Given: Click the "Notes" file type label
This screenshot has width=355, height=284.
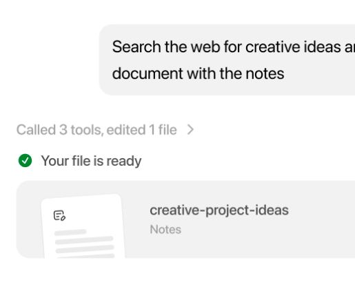Looking at the screenshot, I should tap(165, 229).
